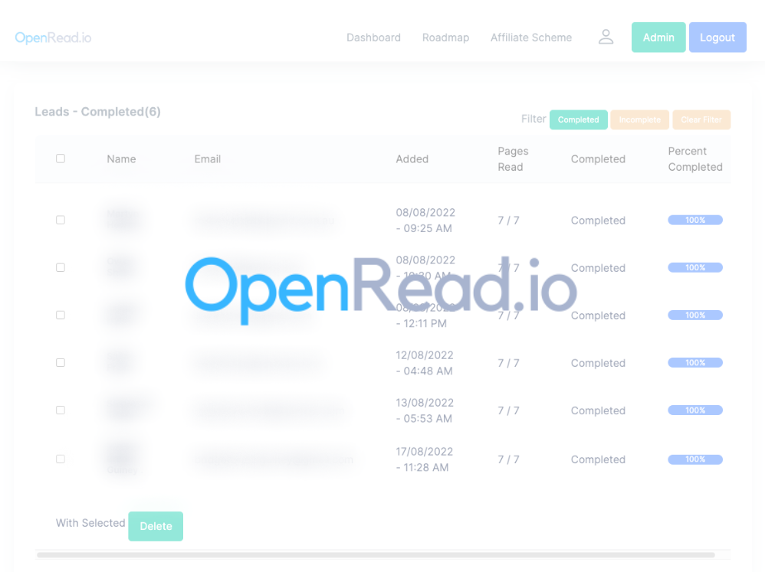The height and width of the screenshot is (572, 765).
Task: Check the row added at 12:11 PM
Action: click(x=61, y=315)
